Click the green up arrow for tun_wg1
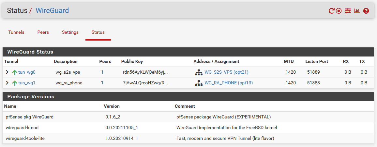Viewport: 377px width, 147px height. click(15, 83)
